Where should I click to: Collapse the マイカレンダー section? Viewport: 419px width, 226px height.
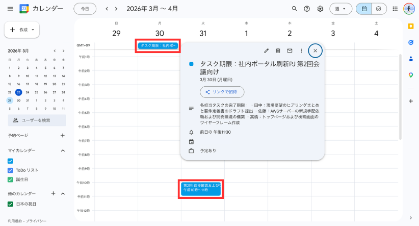(63, 150)
